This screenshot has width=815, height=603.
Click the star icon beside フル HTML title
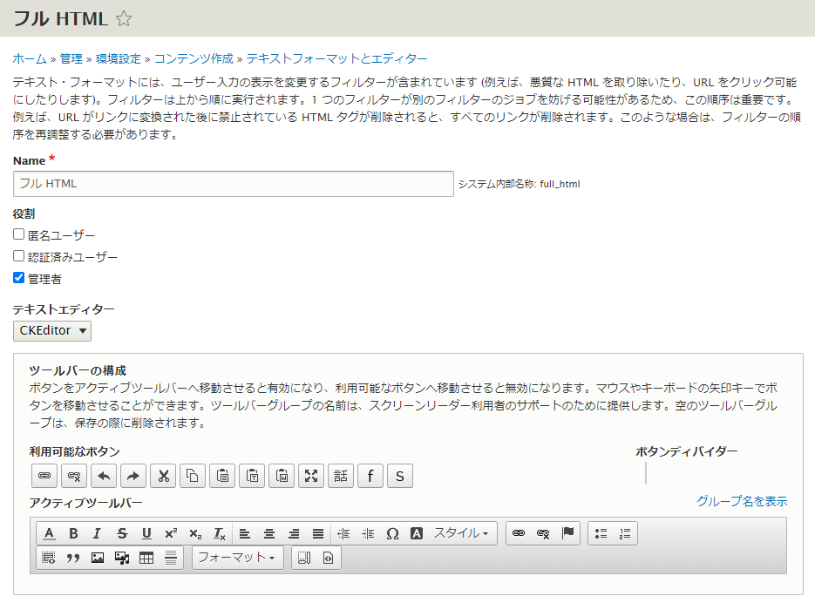click(x=124, y=18)
